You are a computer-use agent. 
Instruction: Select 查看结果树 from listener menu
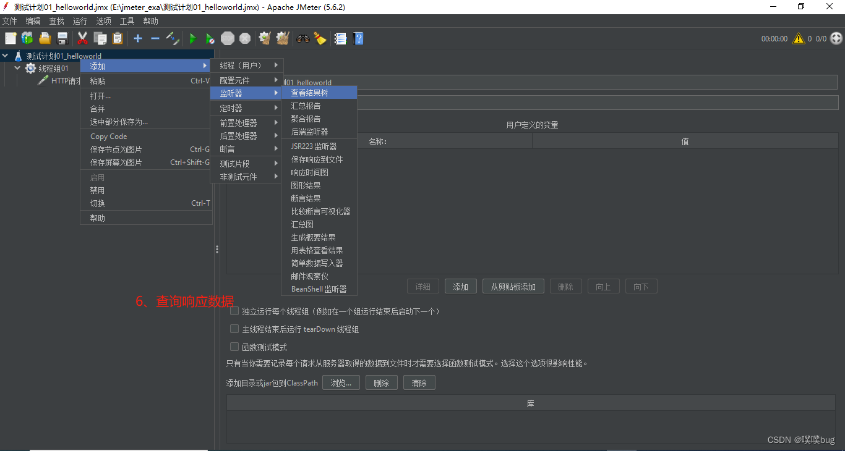(319, 91)
